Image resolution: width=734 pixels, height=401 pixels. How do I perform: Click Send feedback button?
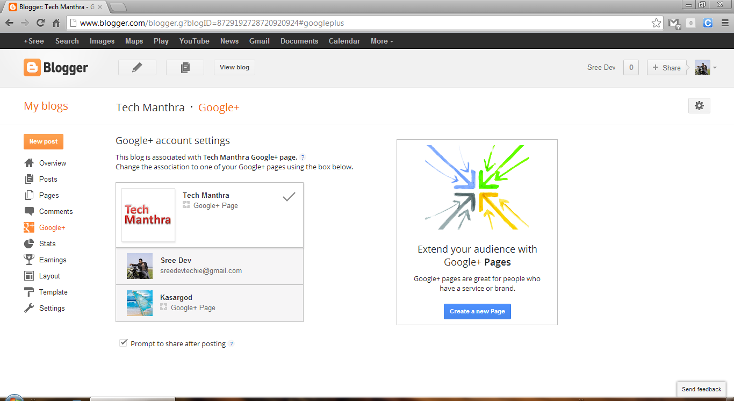(701, 389)
